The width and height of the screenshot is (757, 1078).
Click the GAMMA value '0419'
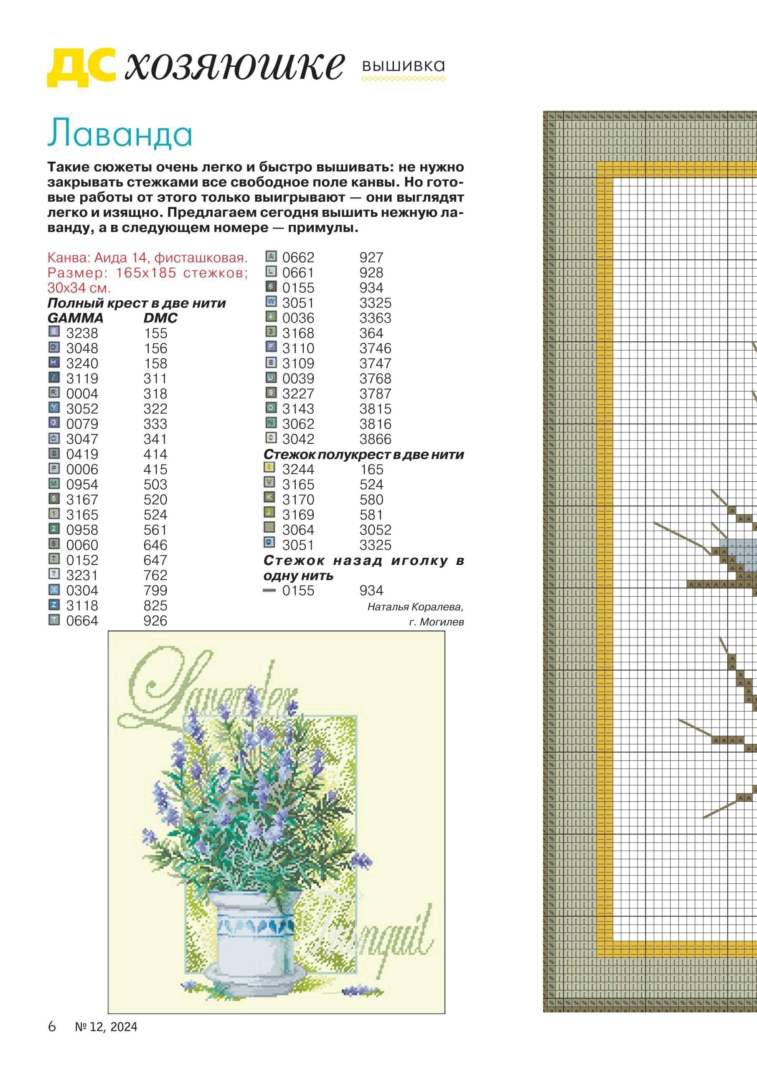pos(82,454)
